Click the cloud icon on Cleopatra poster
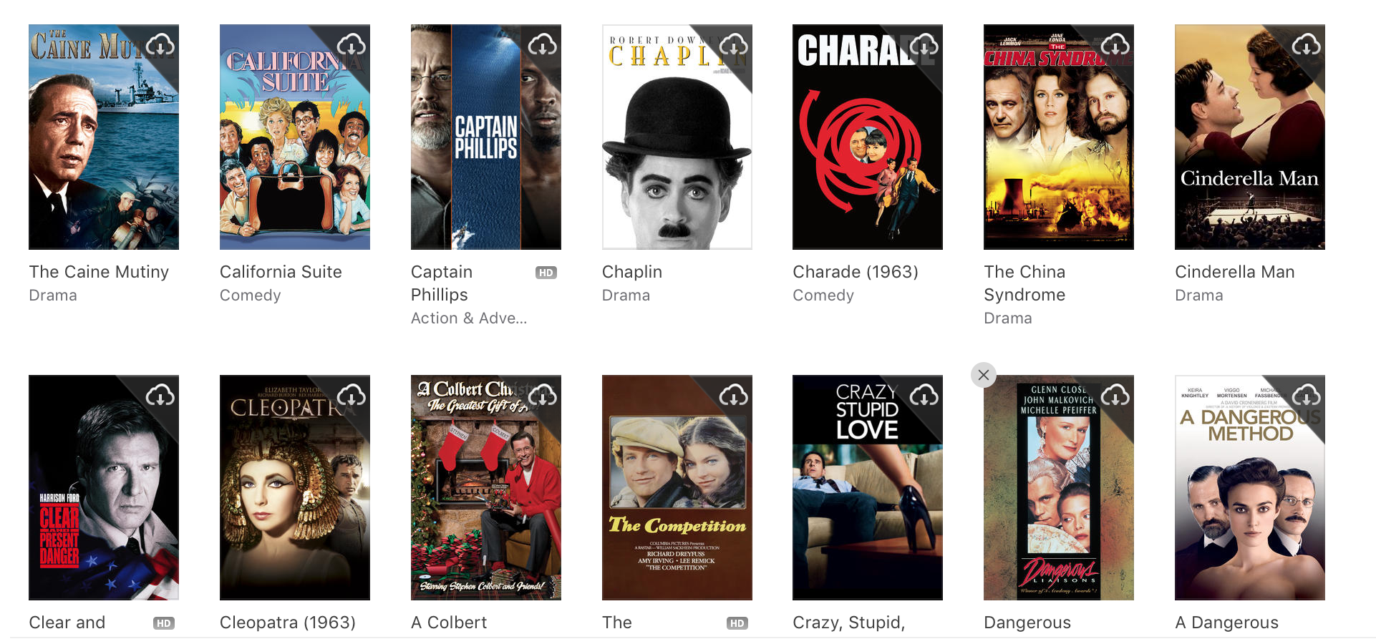1376x644 pixels. point(352,396)
